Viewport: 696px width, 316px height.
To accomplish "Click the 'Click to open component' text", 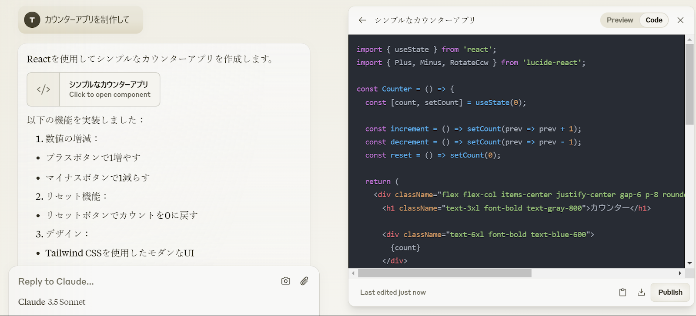I will tap(110, 95).
